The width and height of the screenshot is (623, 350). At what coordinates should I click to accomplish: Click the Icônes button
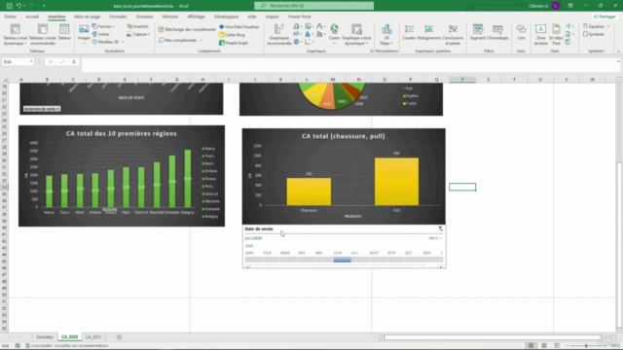coord(101,34)
